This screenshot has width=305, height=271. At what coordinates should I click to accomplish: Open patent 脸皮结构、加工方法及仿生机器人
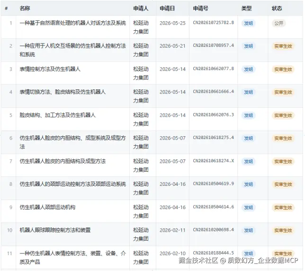pyautogui.click(x=58, y=115)
